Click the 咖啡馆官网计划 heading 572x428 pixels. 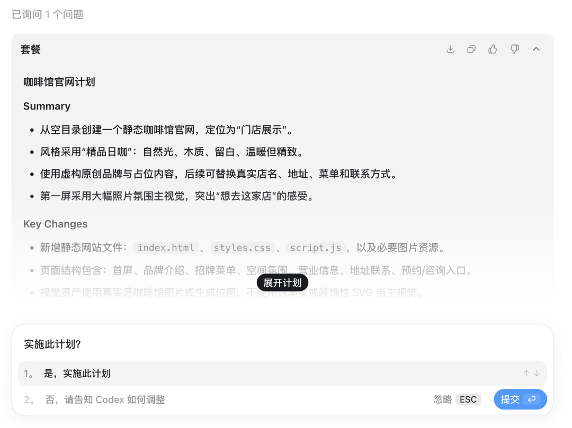point(59,82)
